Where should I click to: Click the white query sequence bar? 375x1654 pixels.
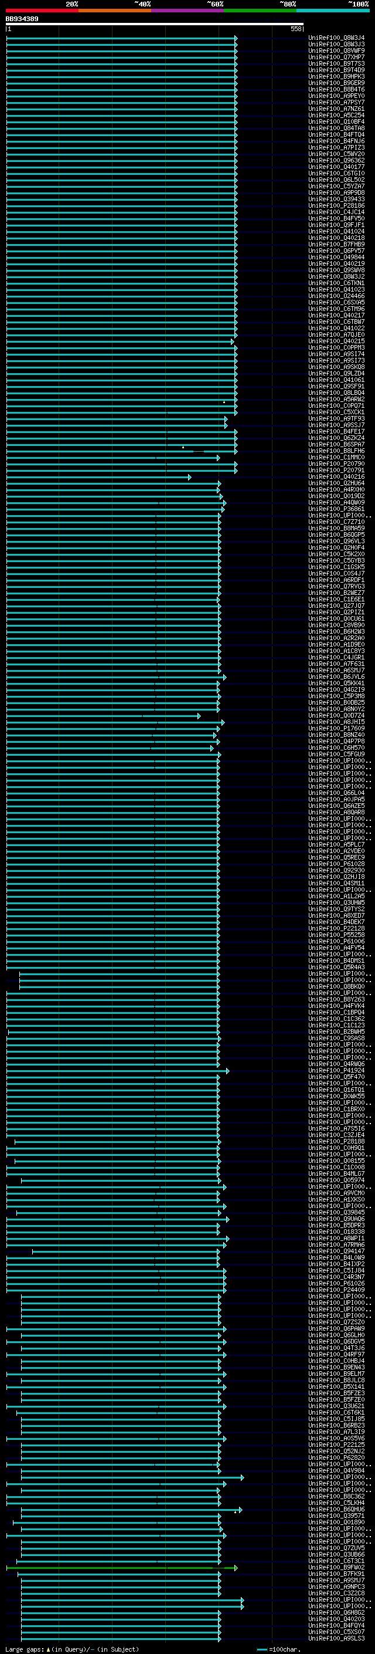pos(155,25)
